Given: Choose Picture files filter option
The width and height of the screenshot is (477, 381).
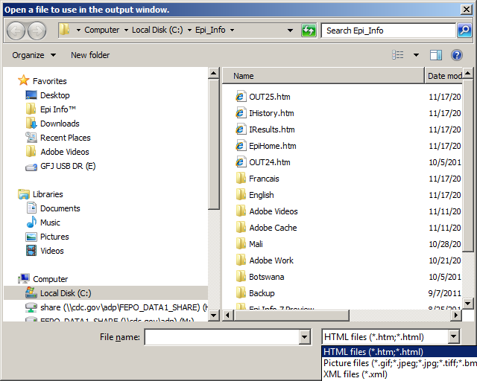Looking at the screenshot, I should (x=398, y=363).
